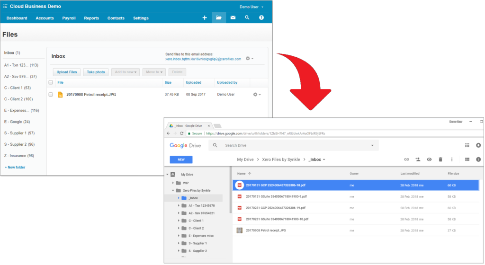Expand the WIP folder in Drive tree

pyautogui.click(x=173, y=183)
